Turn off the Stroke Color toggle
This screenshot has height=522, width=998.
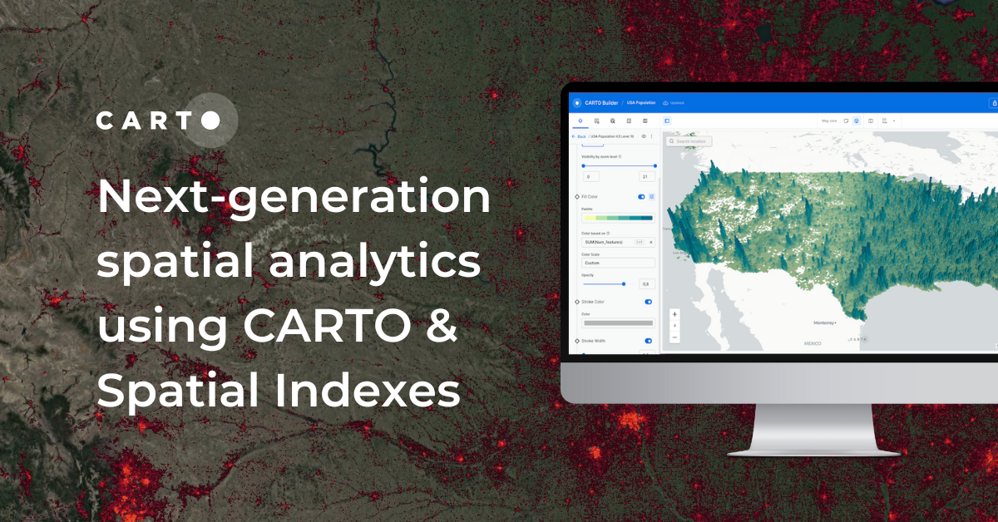pyautogui.click(x=649, y=302)
